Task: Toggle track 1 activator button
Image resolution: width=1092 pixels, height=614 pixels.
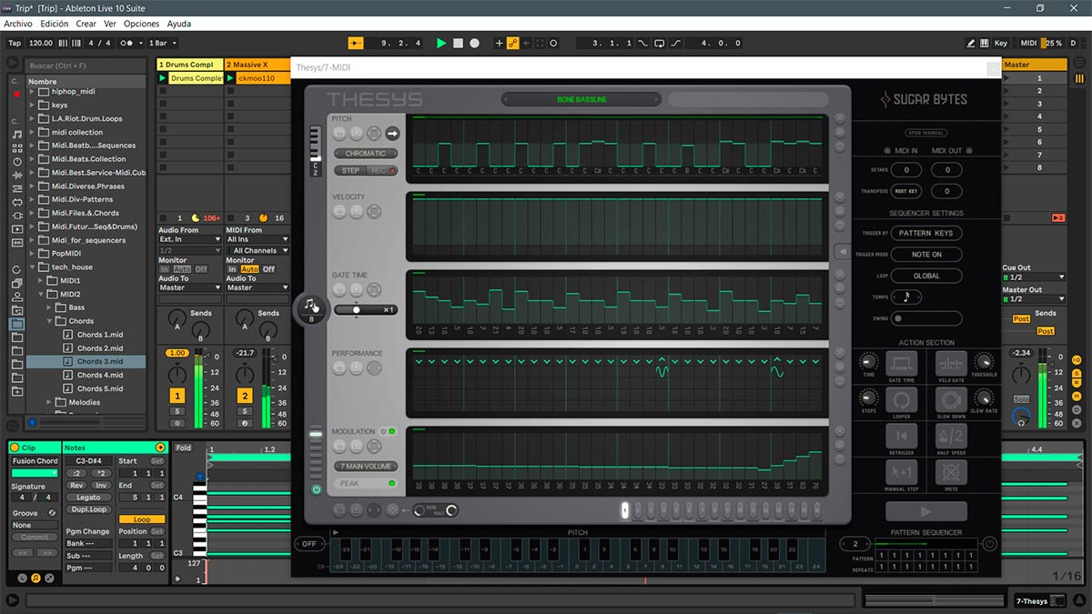Action: click(x=177, y=396)
